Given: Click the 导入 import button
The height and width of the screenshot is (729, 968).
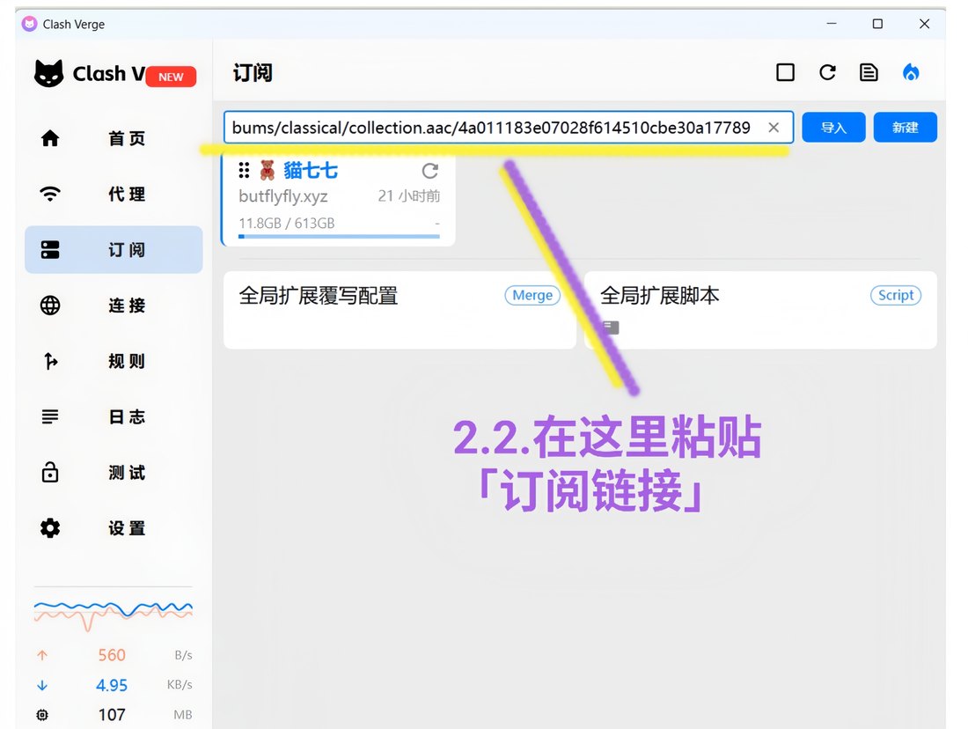Looking at the screenshot, I should point(833,128).
